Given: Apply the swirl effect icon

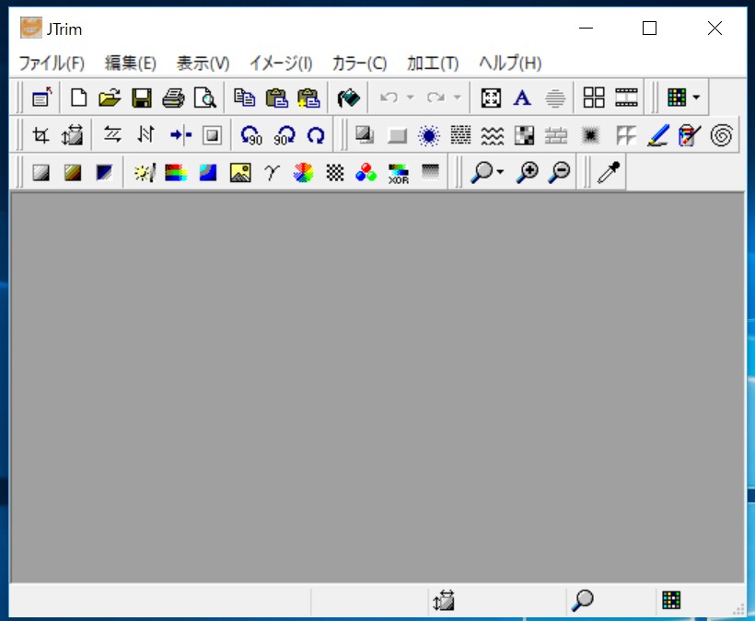Looking at the screenshot, I should pos(722,135).
